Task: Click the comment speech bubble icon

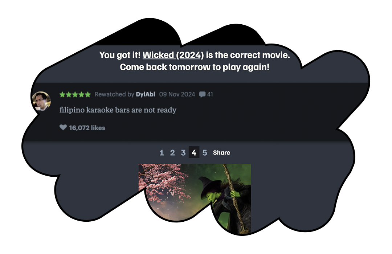Action: (202, 94)
